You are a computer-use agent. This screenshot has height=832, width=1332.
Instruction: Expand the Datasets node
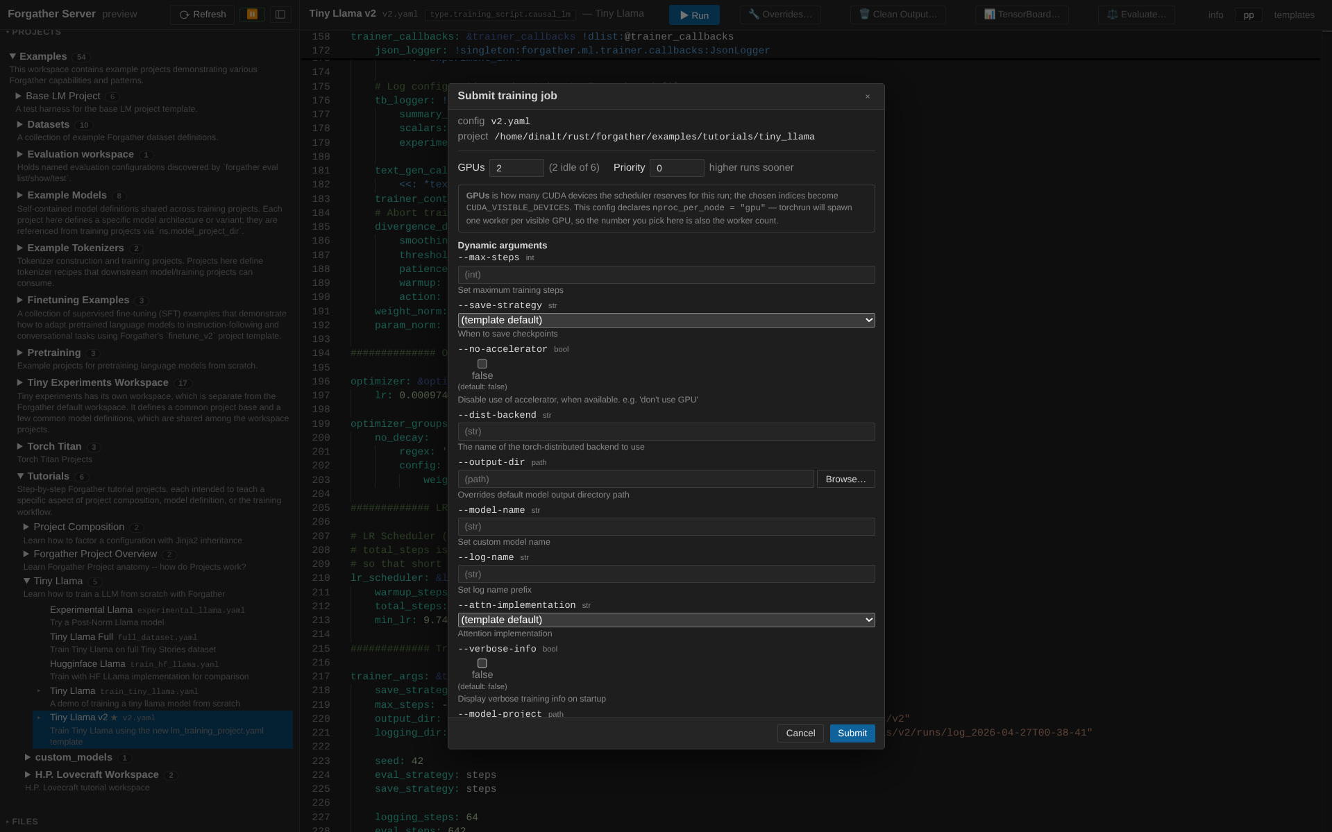pos(20,124)
